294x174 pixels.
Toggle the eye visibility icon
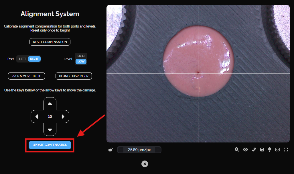[245, 150]
